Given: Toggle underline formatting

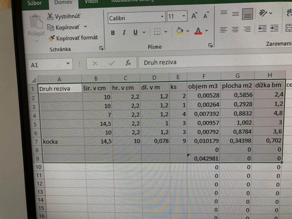Looking at the screenshot, I should click(x=135, y=33).
